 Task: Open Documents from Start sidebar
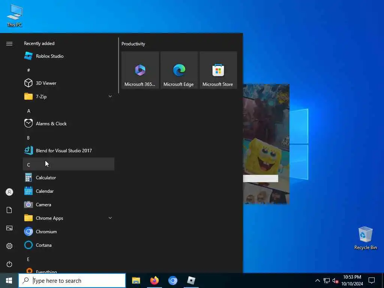(x=9, y=210)
